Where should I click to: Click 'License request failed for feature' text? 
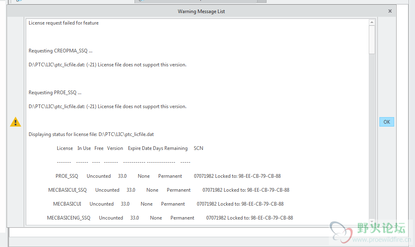click(x=63, y=23)
